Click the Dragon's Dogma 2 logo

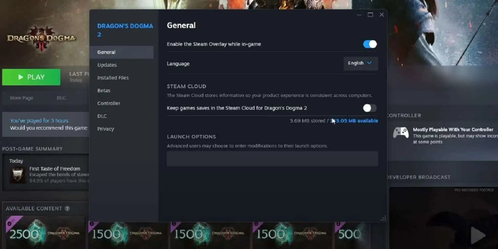pos(42,38)
